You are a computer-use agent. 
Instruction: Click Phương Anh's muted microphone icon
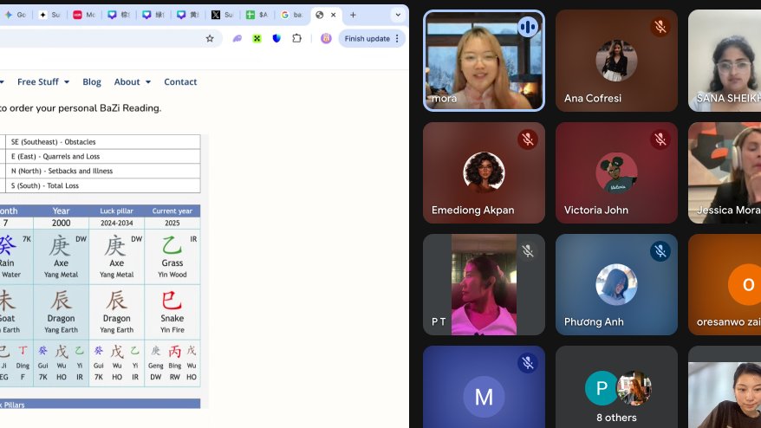(660, 251)
